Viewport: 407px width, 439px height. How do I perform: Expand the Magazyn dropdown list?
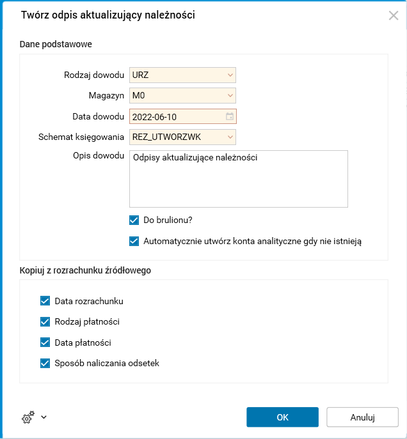[230, 96]
